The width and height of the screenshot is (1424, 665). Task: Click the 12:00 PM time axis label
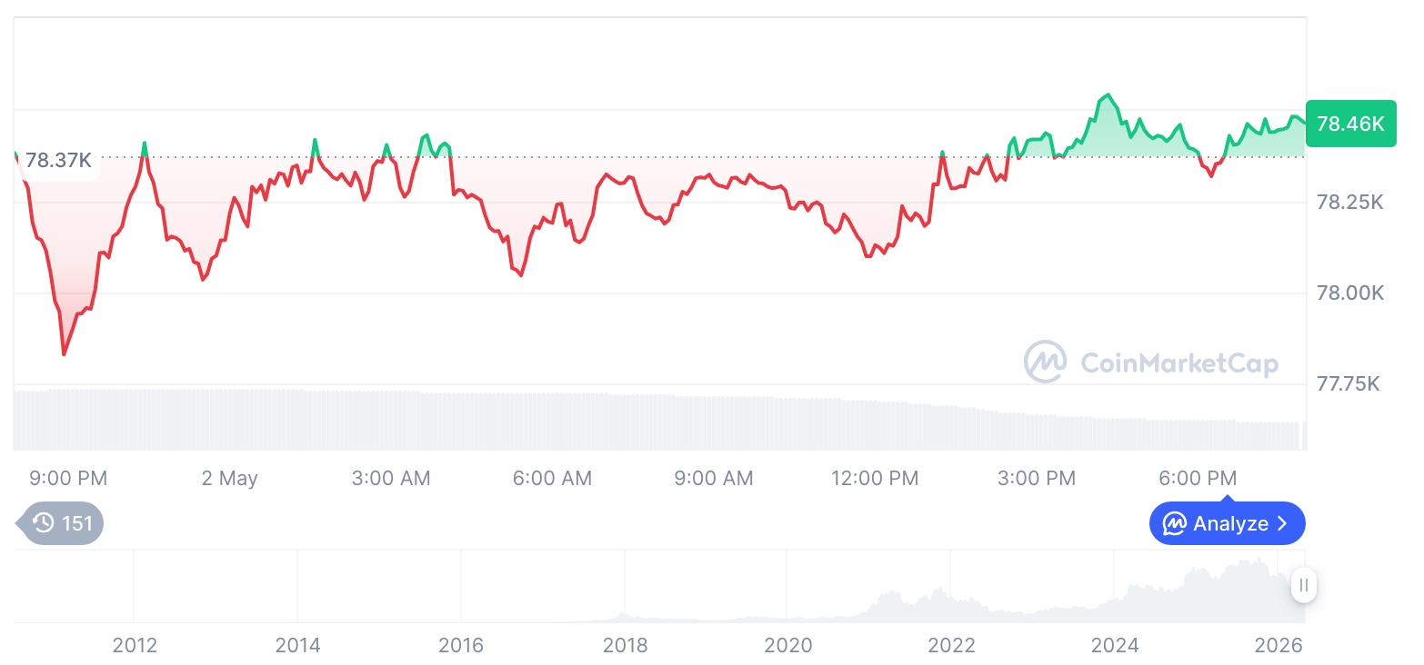click(875, 478)
